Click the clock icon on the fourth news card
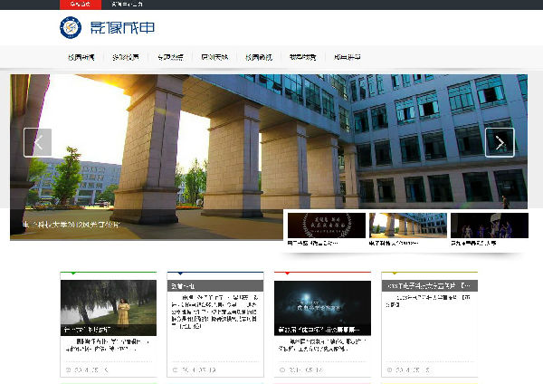The width and height of the screenshot is (543, 384). point(388,370)
